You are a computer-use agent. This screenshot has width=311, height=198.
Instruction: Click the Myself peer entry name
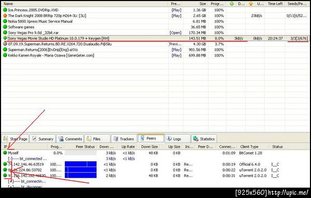(13, 153)
